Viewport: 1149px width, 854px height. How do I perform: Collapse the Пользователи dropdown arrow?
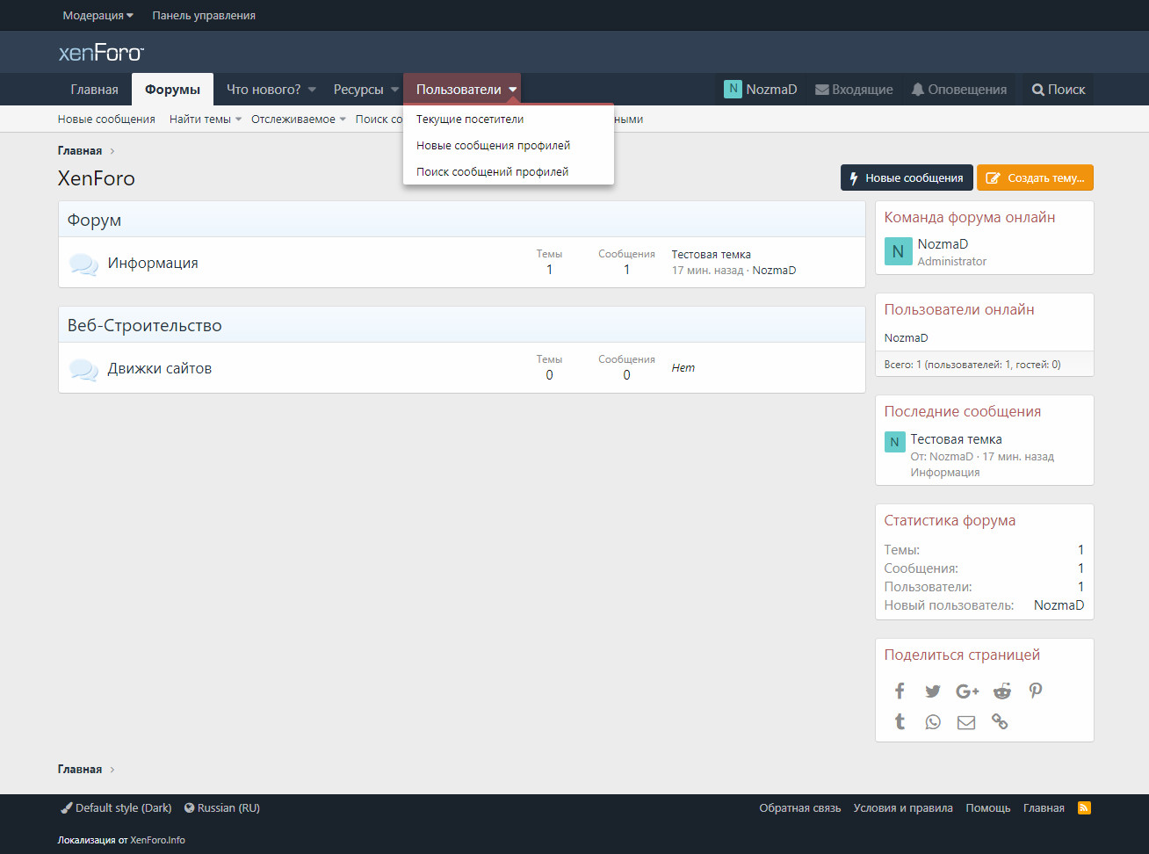[x=513, y=90]
